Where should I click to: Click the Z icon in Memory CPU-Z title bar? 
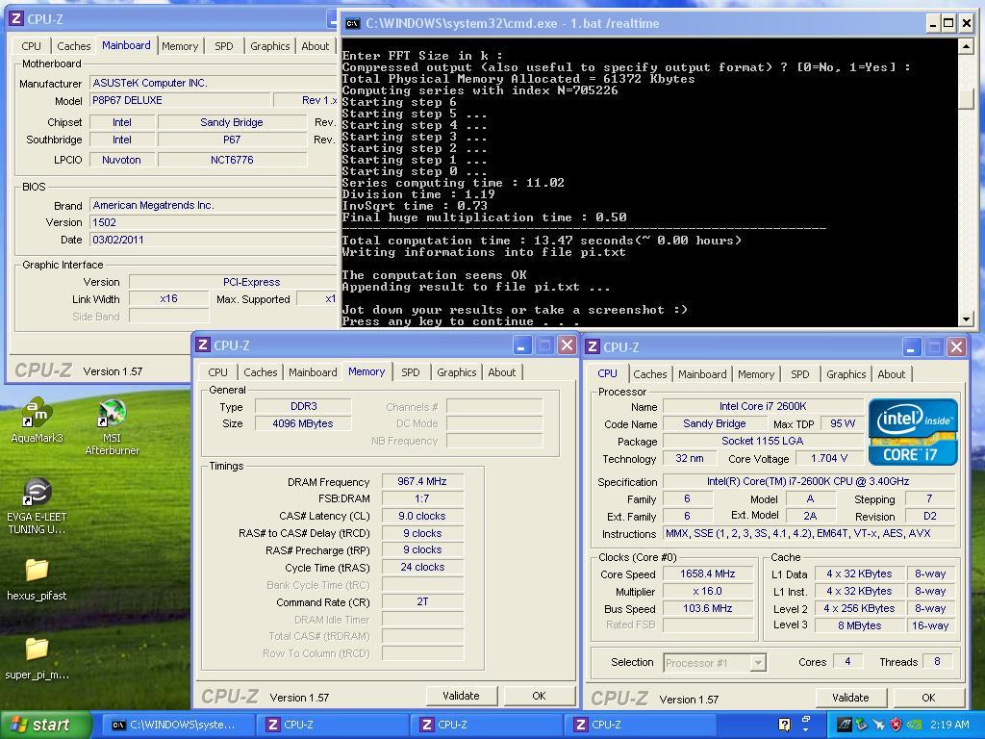pos(202,344)
